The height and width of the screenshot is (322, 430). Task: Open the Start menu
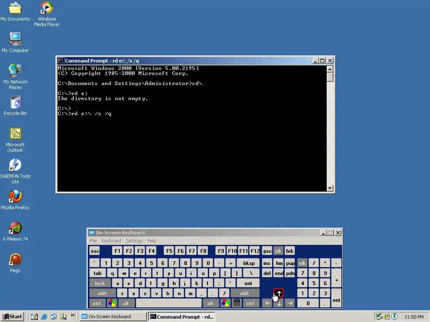coord(12,317)
